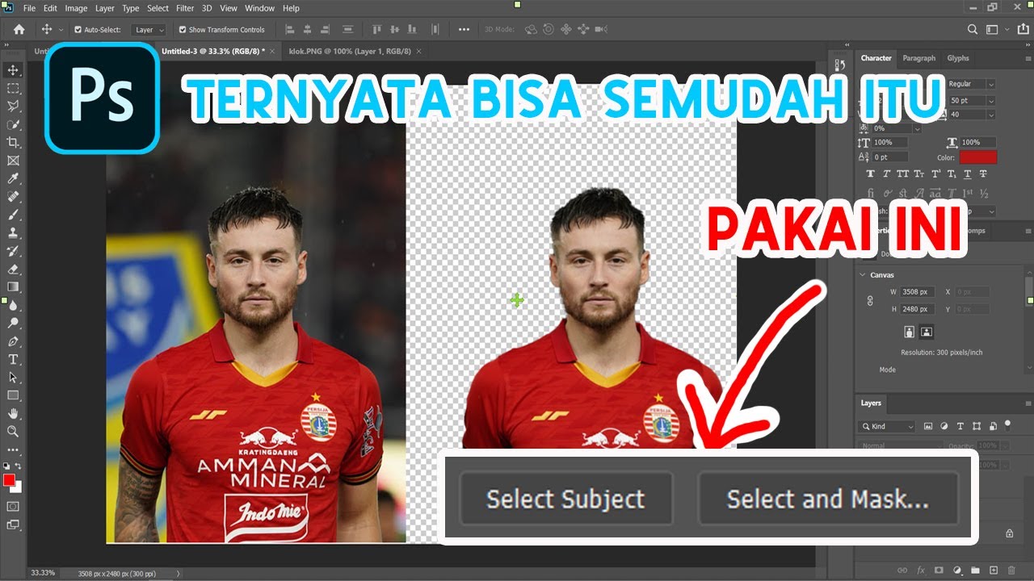Select the Spot Healing Brush tool
This screenshot has height=581, width=1034.
tap(13, 197)
